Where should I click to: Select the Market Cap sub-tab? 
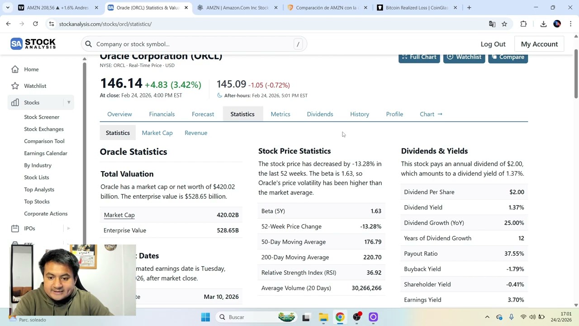pyautogui.click(x=157, y=133)
